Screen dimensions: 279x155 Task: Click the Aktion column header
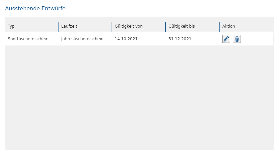(229, 26)
